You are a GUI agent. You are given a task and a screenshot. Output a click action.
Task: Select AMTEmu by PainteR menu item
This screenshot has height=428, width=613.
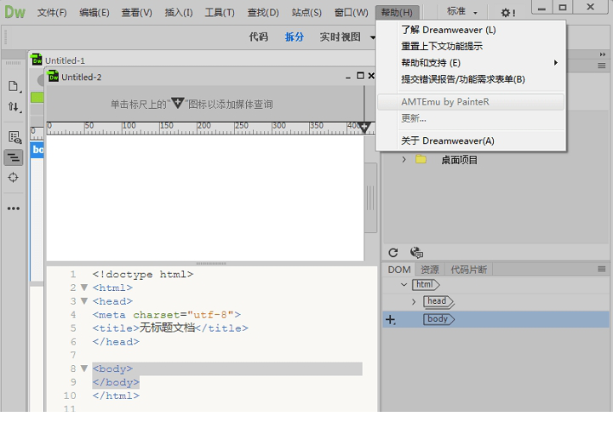coord(471,102)
